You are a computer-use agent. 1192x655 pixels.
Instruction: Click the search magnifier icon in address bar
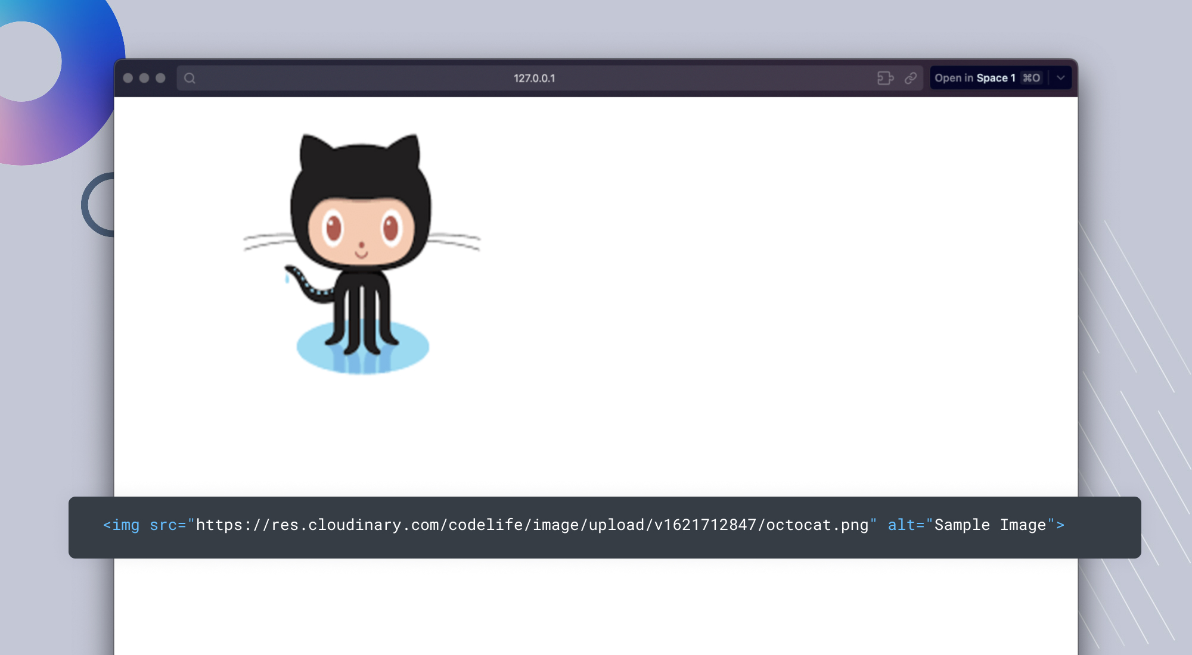coord(190,78)
